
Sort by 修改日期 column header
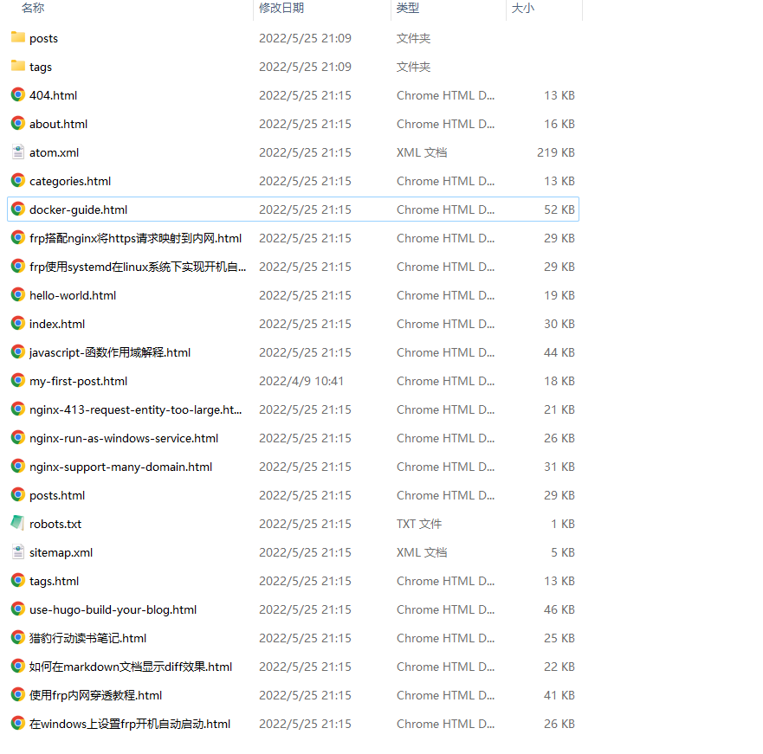tap(281, 8)
